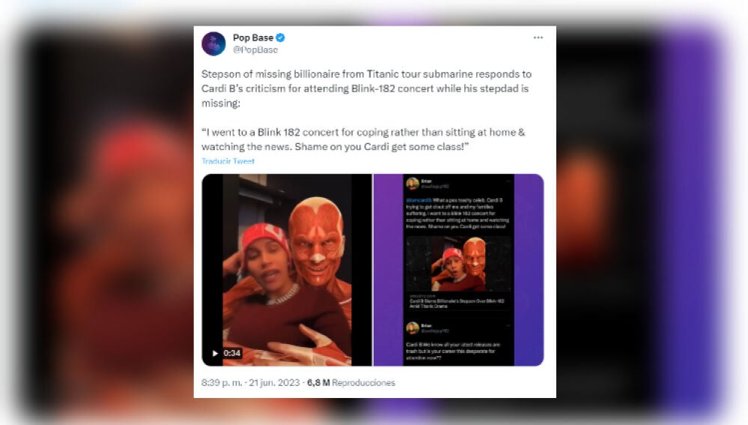
Task: Click the Traducir Tweet link
Action: (228, 161)
